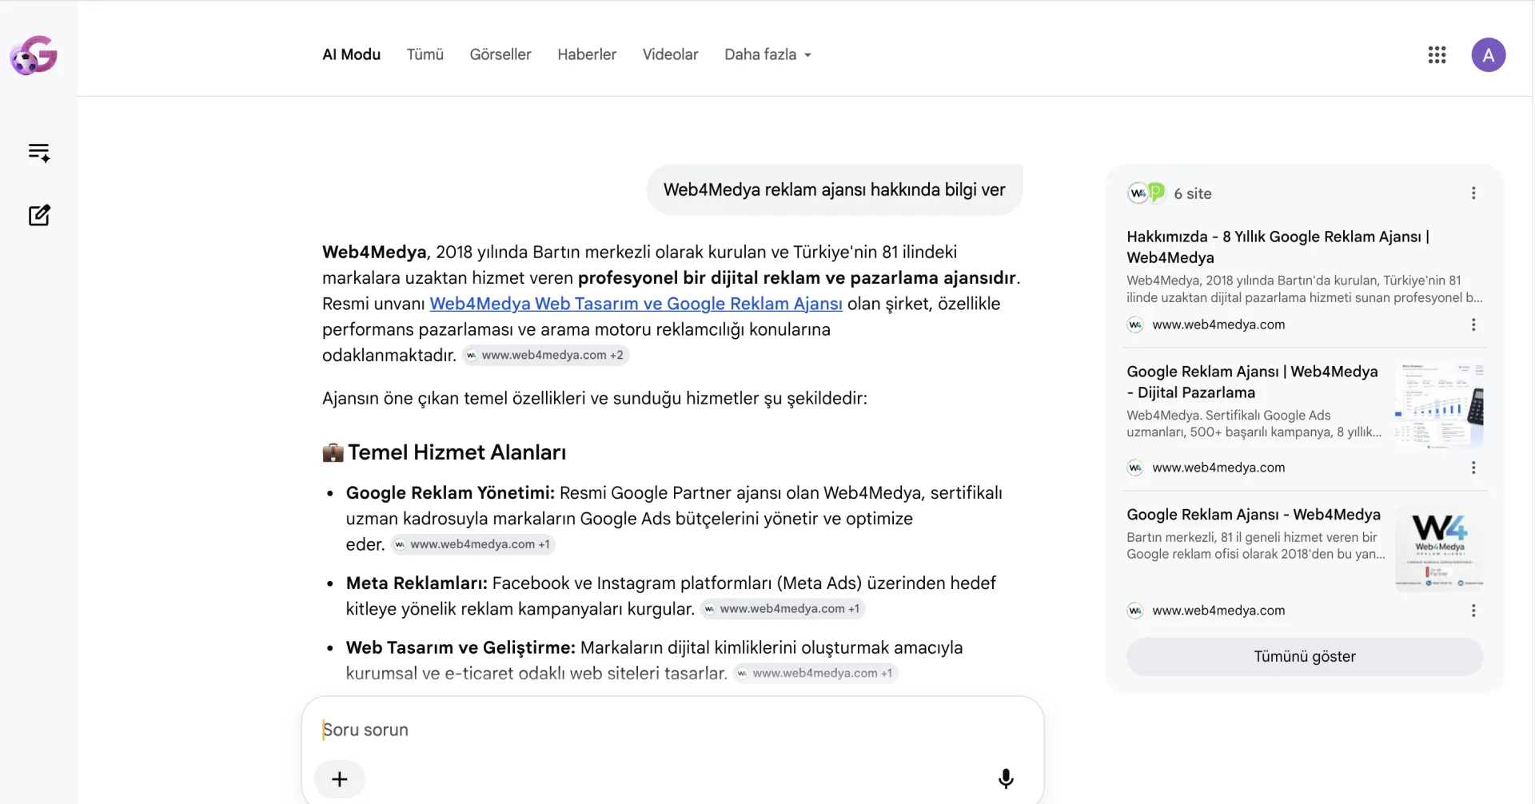Click the bold 'Meta Reklamları:' text
Image resolution: width=1535 pixels, height=804 pixels.
click(x=417, y=583)
